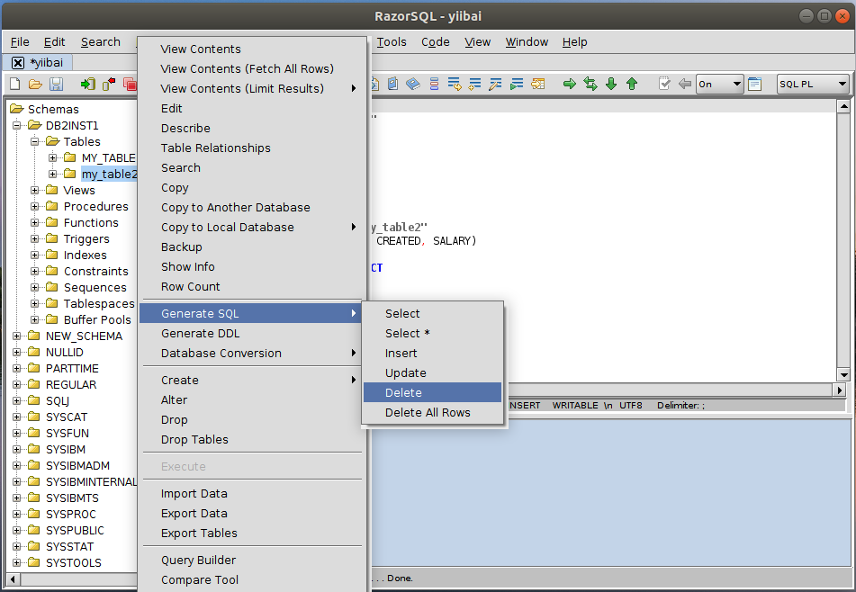The height and width of the screenshot is (592, 856).
Task: Toggle the checkmark icon beside the On dropdown
Action: [x=664, y=84]
